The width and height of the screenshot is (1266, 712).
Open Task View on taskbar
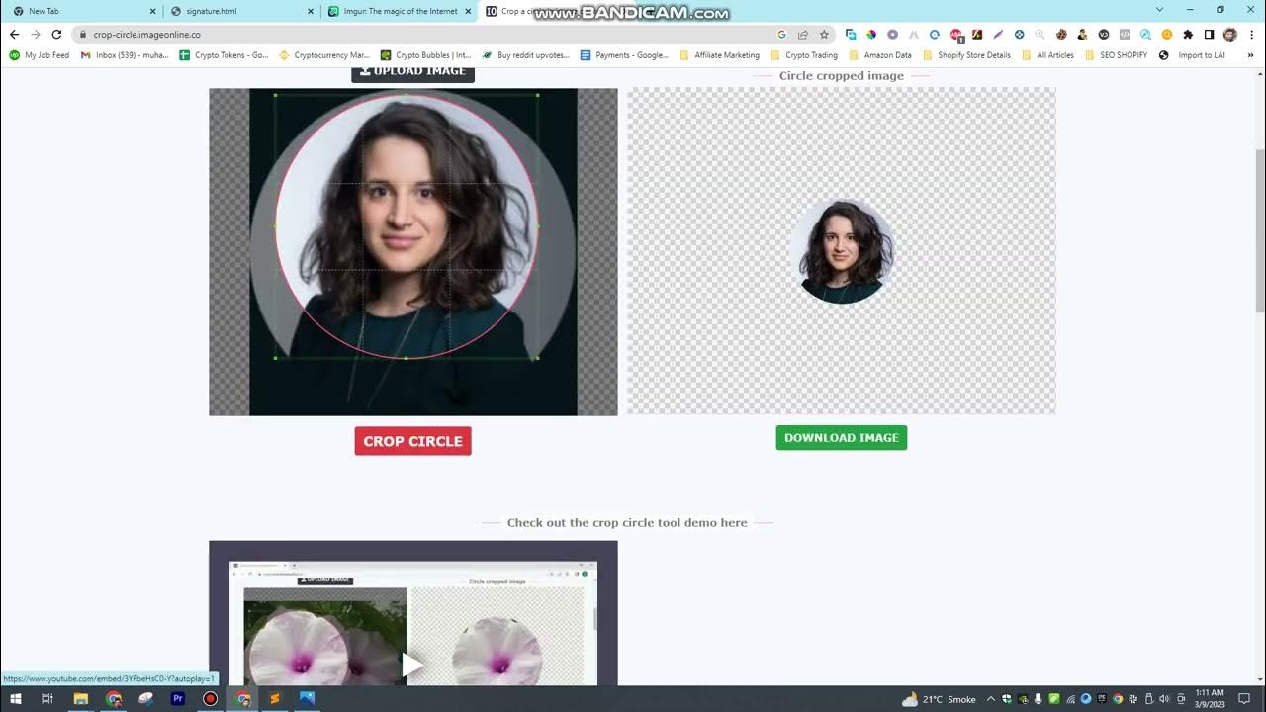[46, 699]
